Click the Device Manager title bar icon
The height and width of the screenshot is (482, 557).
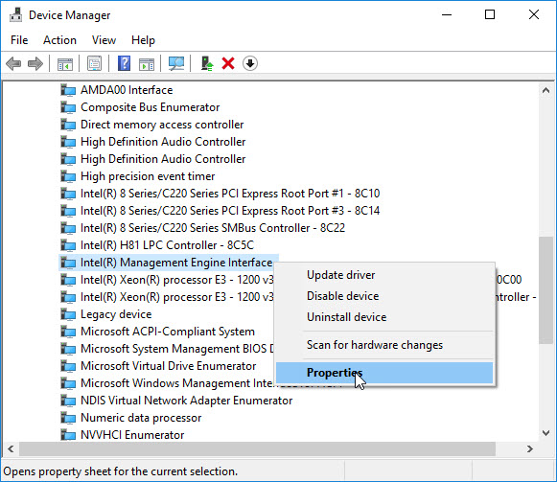(x=15, y=15)
